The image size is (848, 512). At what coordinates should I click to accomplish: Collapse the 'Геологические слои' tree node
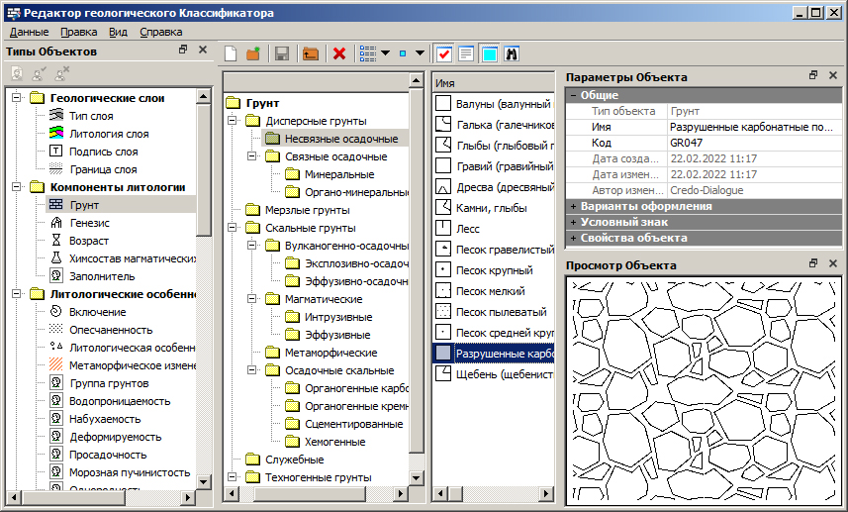tap(17, 98)
